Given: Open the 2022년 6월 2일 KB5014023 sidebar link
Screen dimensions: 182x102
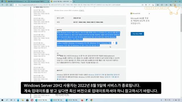Looking at the screenshot, I should [x=41, y=45].
